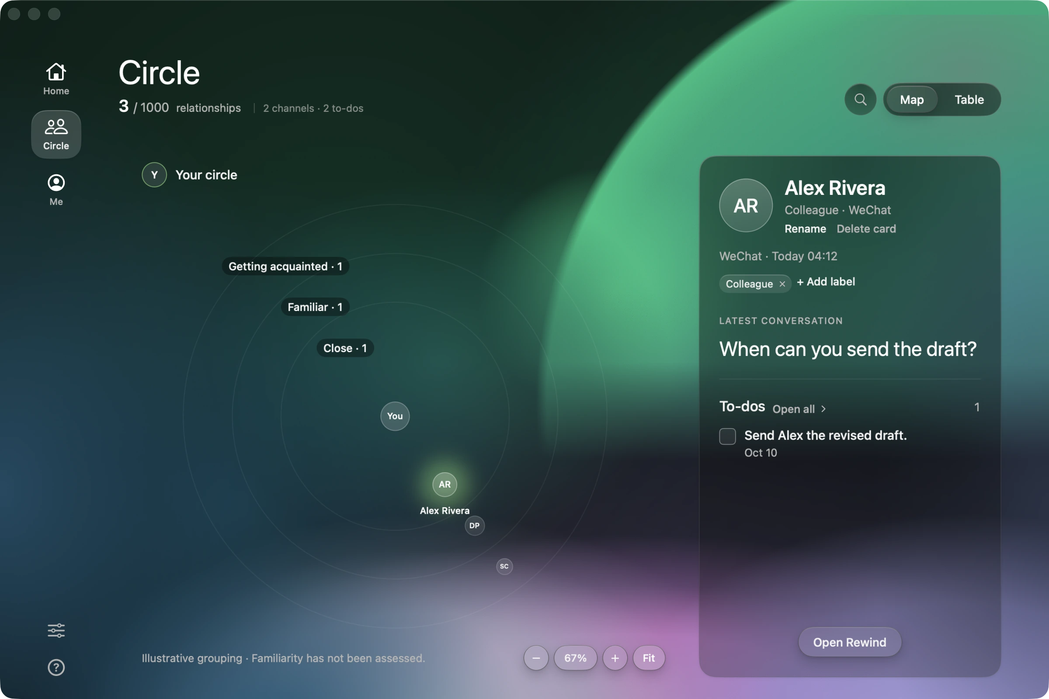The height and width of the screenshot is (699, 1049).
Task: Select the Circle sidebar item
Action: (x=56, y=134)
